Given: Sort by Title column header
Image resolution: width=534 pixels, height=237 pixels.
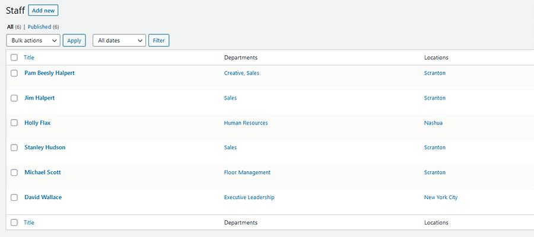Looking at the screenshot, I should [x=29, y=57].
